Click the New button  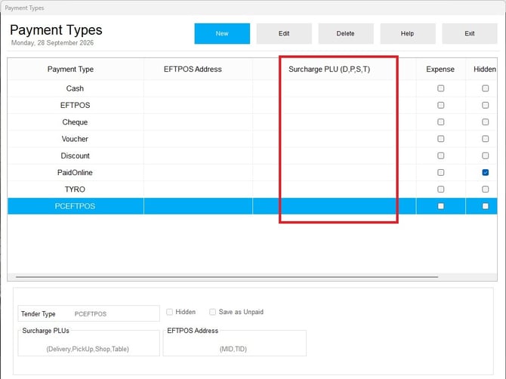coord(222,33)
